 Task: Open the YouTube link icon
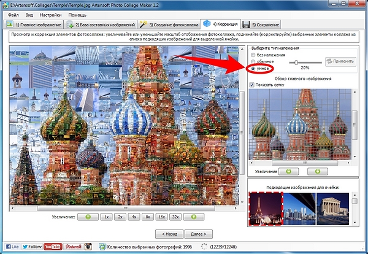(53, 247)
